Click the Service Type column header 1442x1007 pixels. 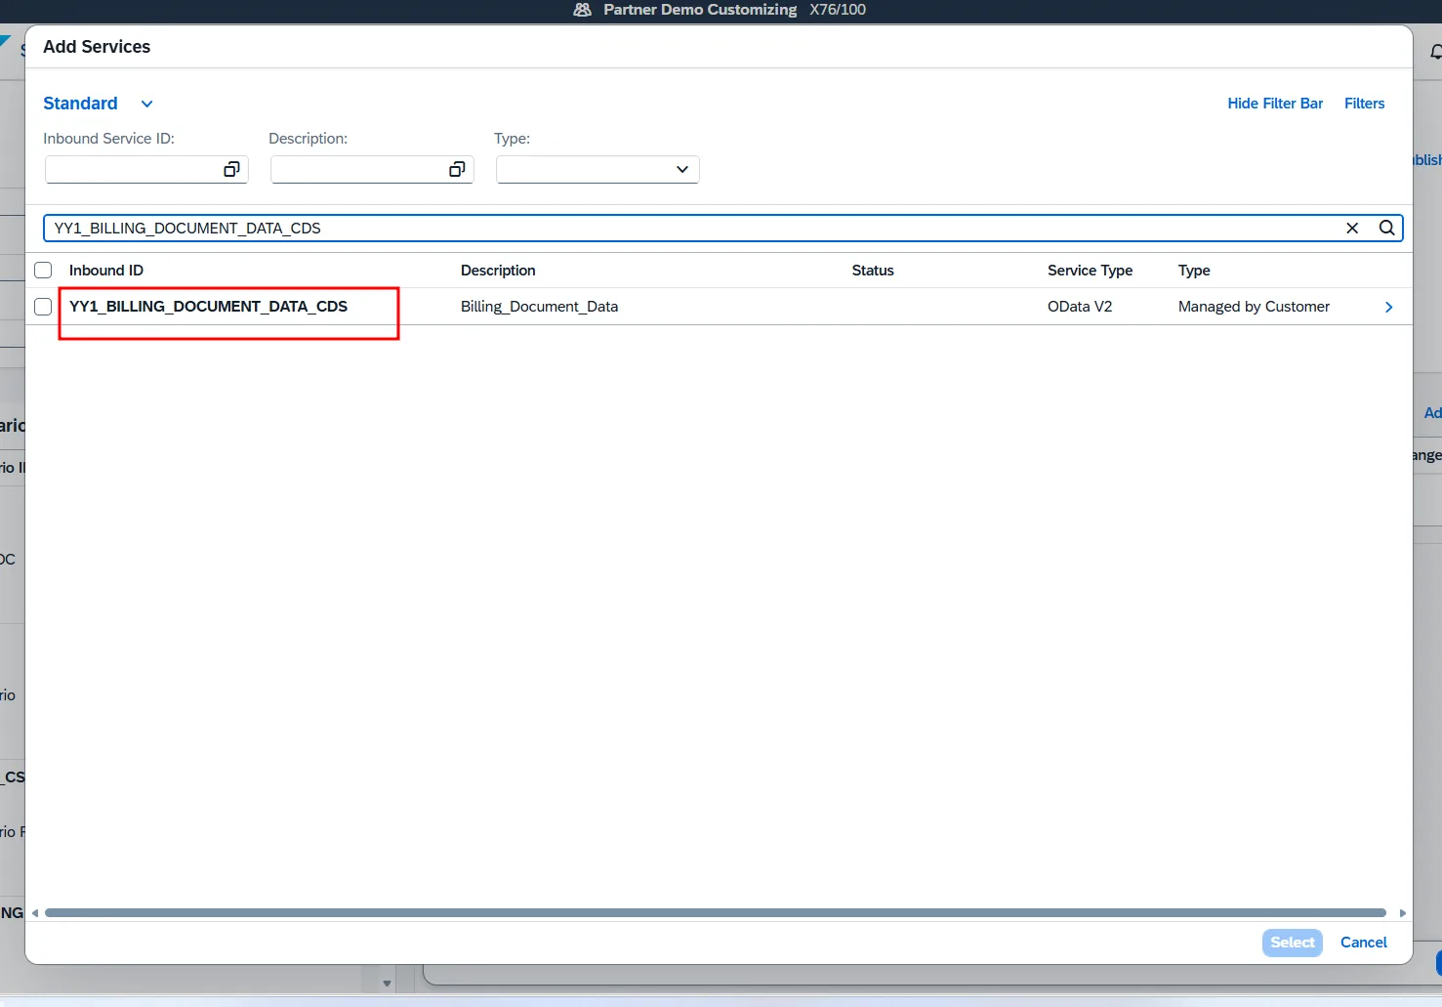point(1090,271)
